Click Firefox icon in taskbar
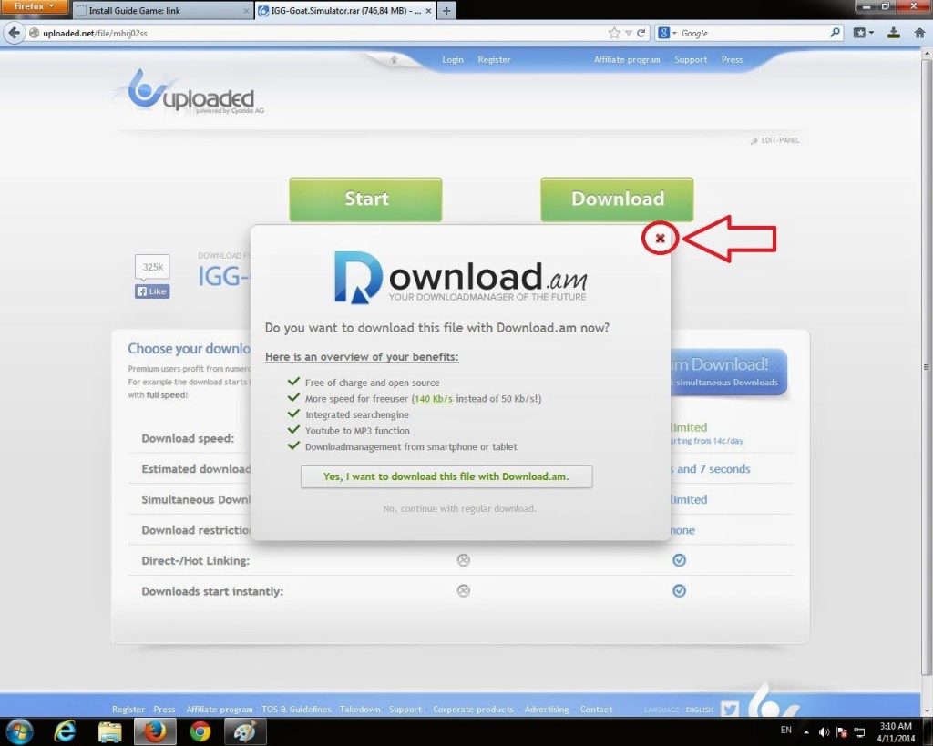 155,731
